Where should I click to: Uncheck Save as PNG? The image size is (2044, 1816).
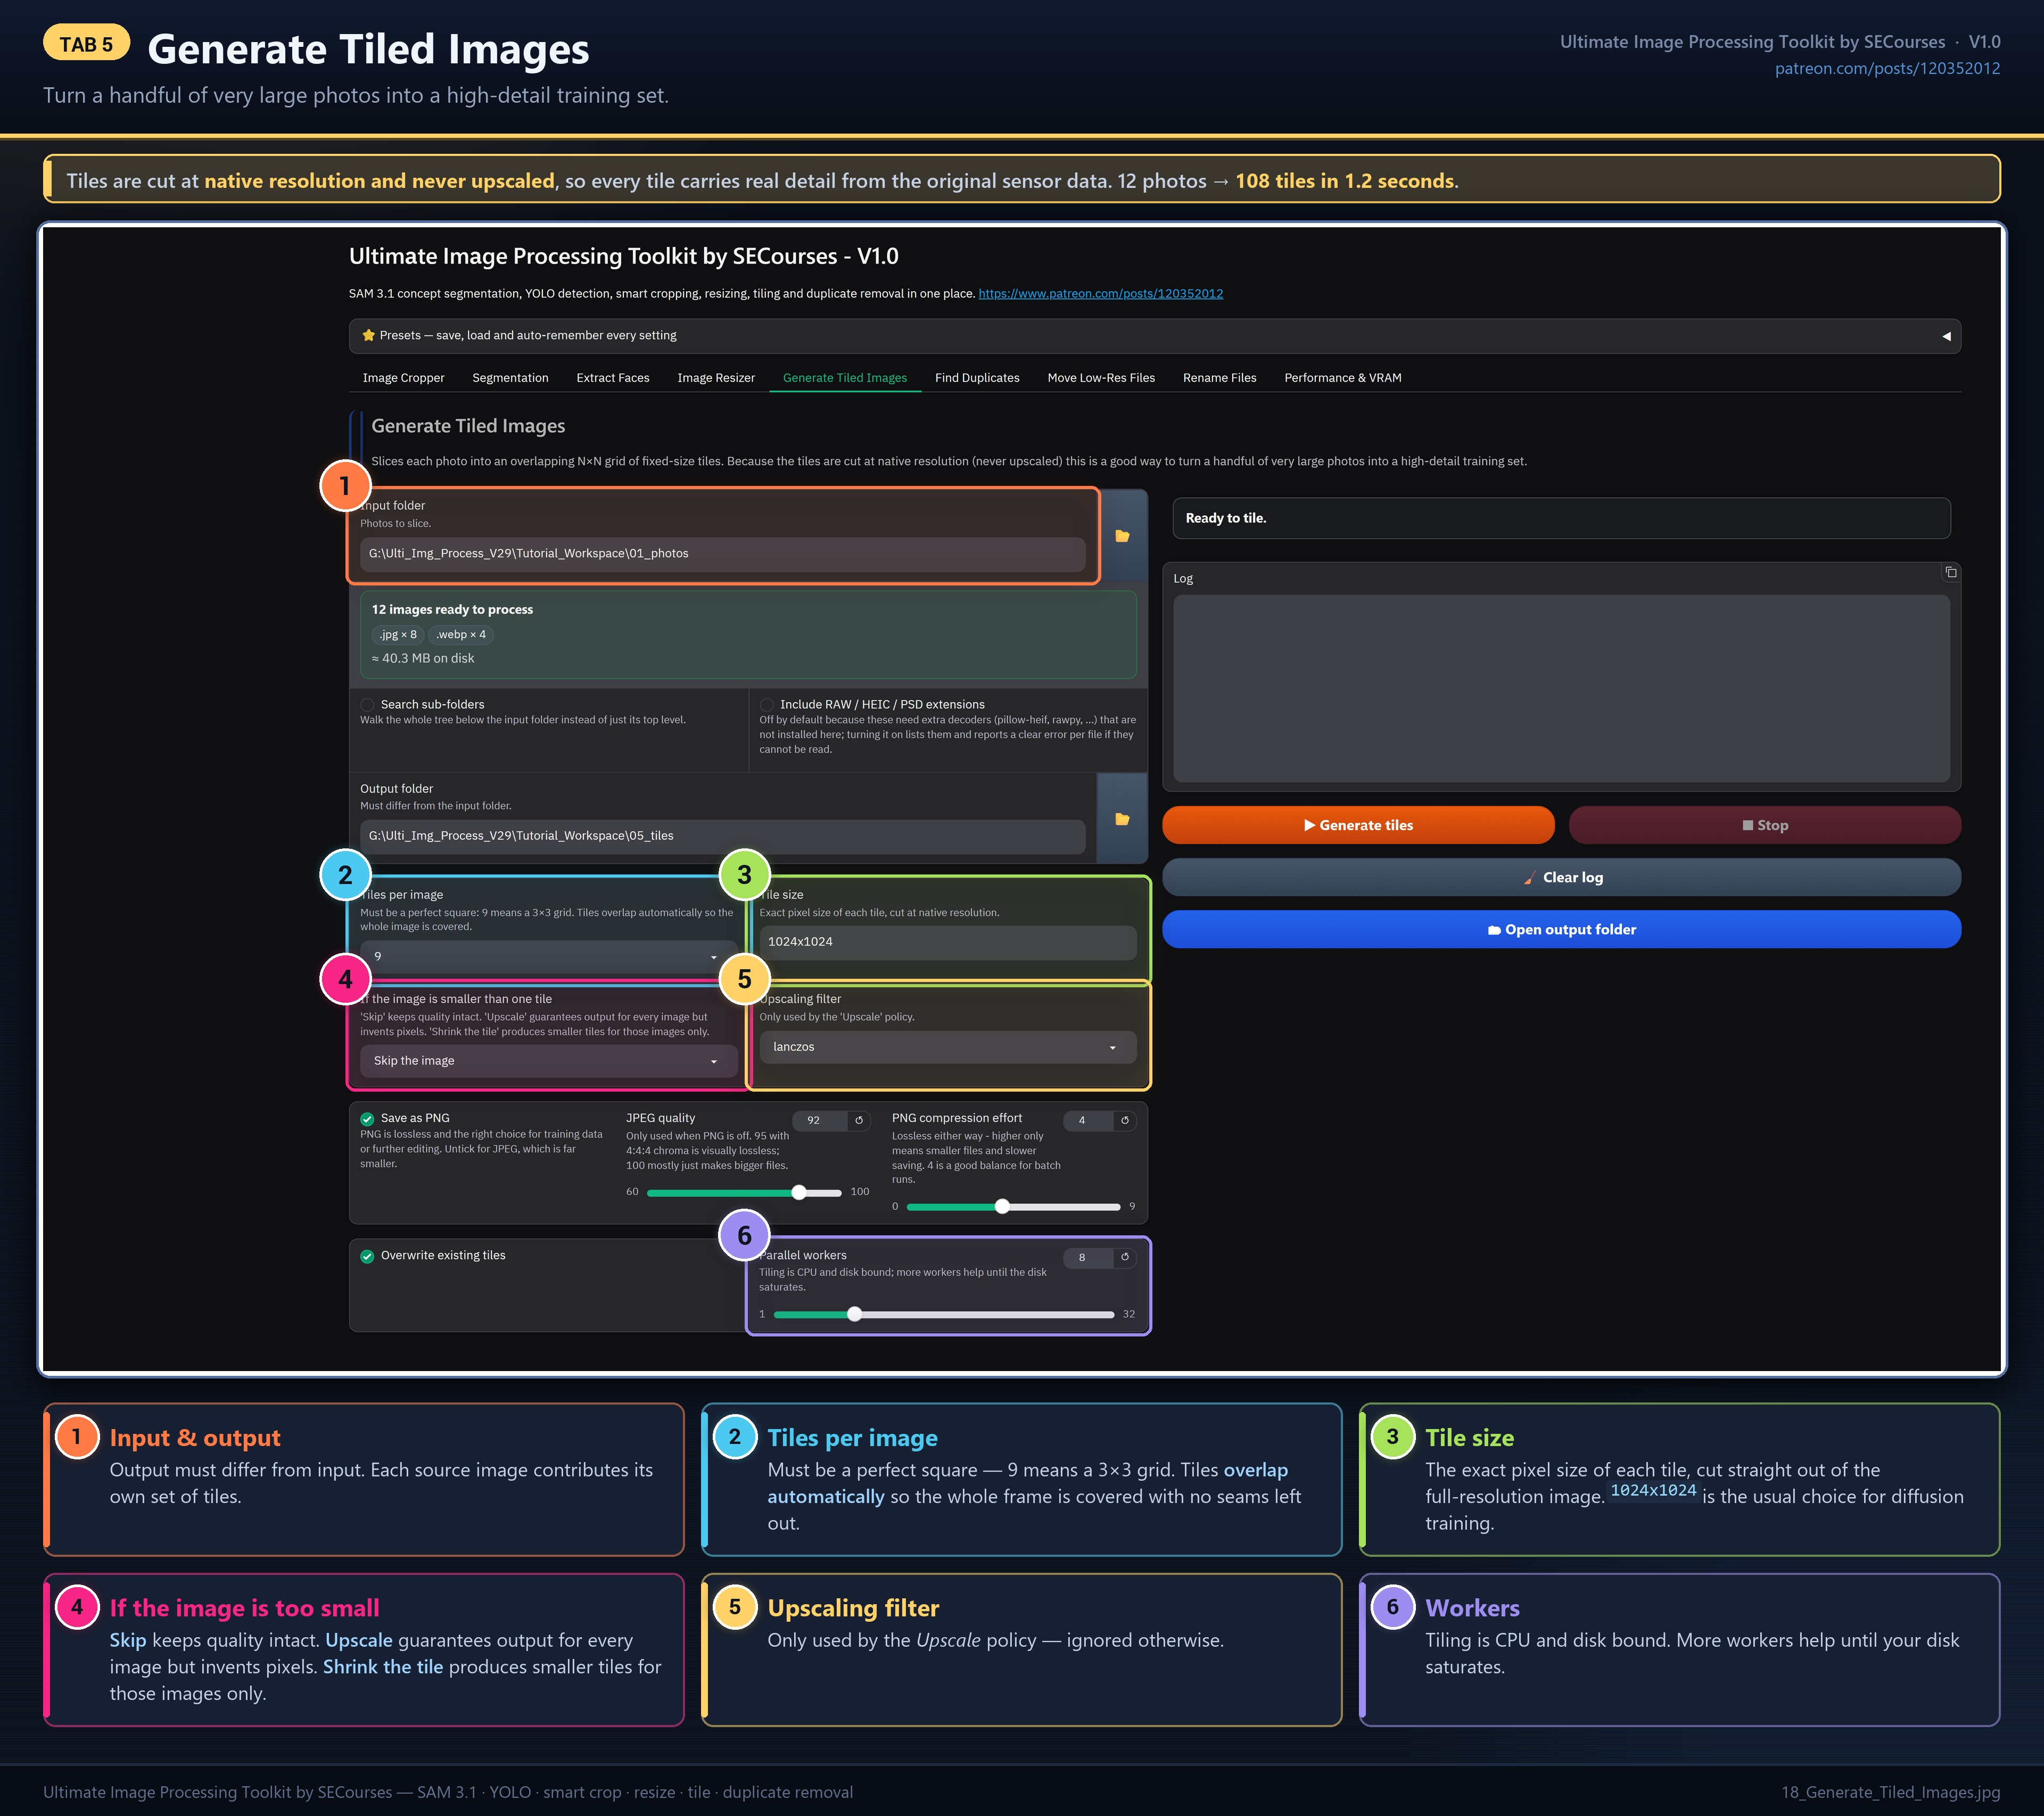pos(367,1119)
